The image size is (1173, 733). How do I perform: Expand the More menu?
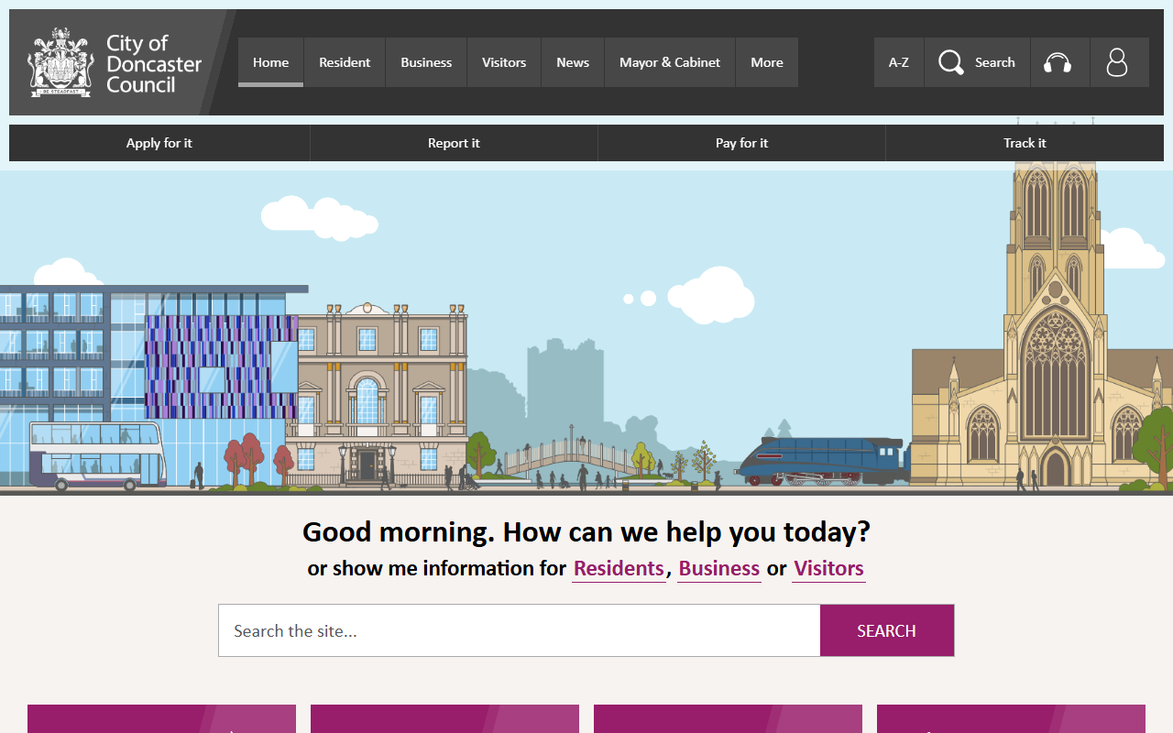767,62
